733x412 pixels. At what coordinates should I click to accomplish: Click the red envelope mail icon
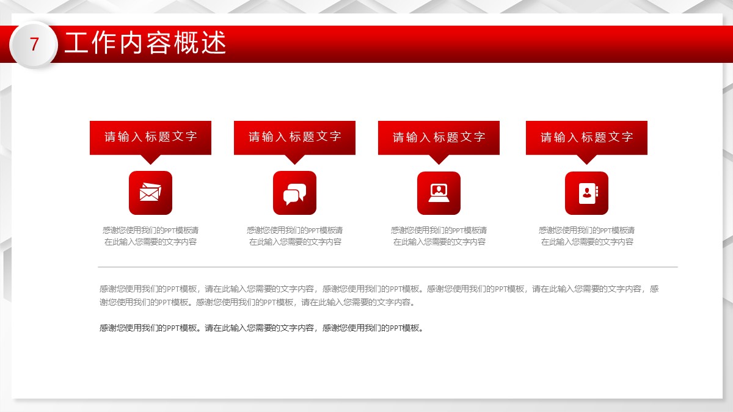[x=150, y=193]
